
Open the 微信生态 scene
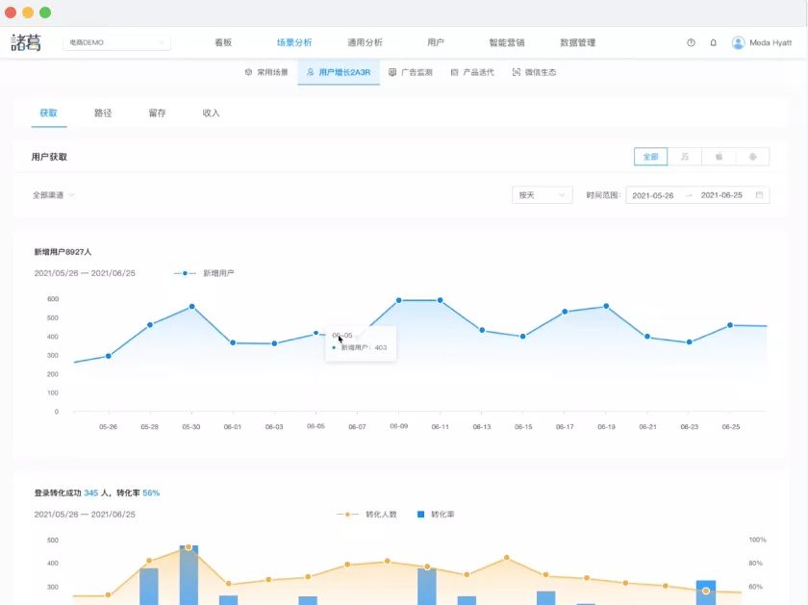[x=534, y=72]
